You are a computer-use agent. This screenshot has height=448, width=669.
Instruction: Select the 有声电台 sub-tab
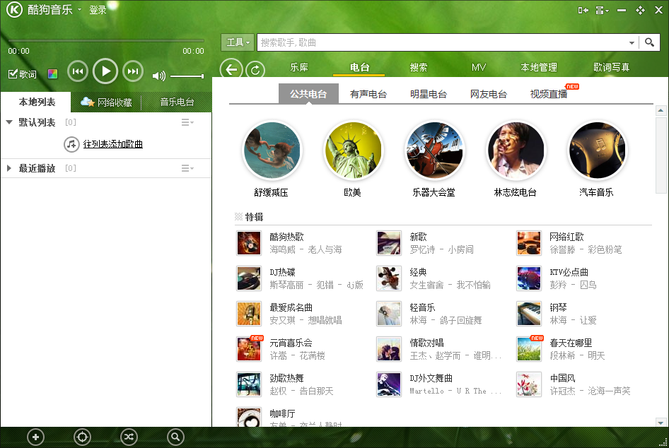coord(368,94)
